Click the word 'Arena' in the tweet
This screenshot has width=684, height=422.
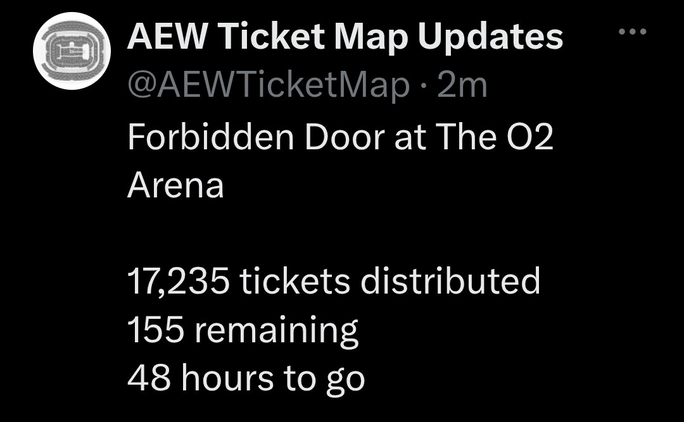(x=175, y=186)
